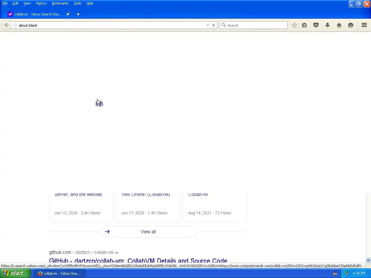Open the Downloads arrow icon
Screen dimensions: 371x278
point(328,25)
